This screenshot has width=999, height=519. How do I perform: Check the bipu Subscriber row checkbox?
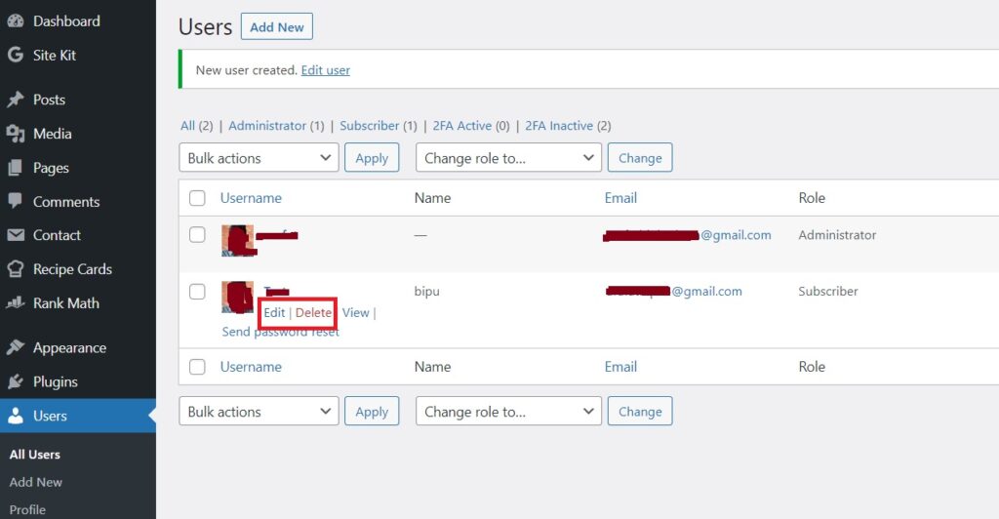click(x=197, y=291)
